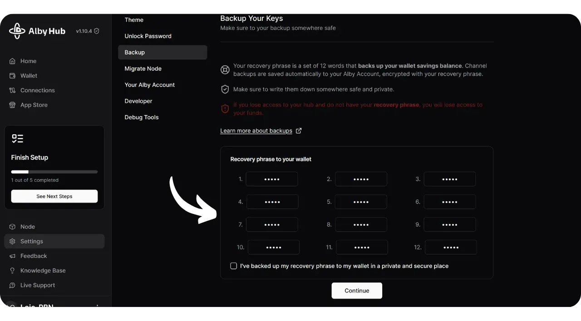Select the Unlock Password settings tab
Screen dimensions: 581x321
pyautogui.click(x=148, y=36)
